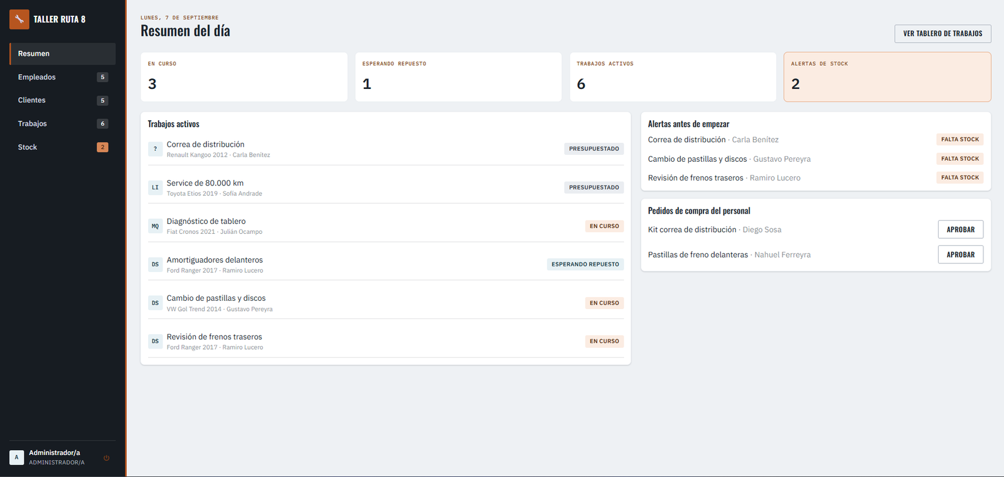This screenshot has width=1004, height=477.
Task: Click the Resumen del día page title
Action: tap(185, 31)
